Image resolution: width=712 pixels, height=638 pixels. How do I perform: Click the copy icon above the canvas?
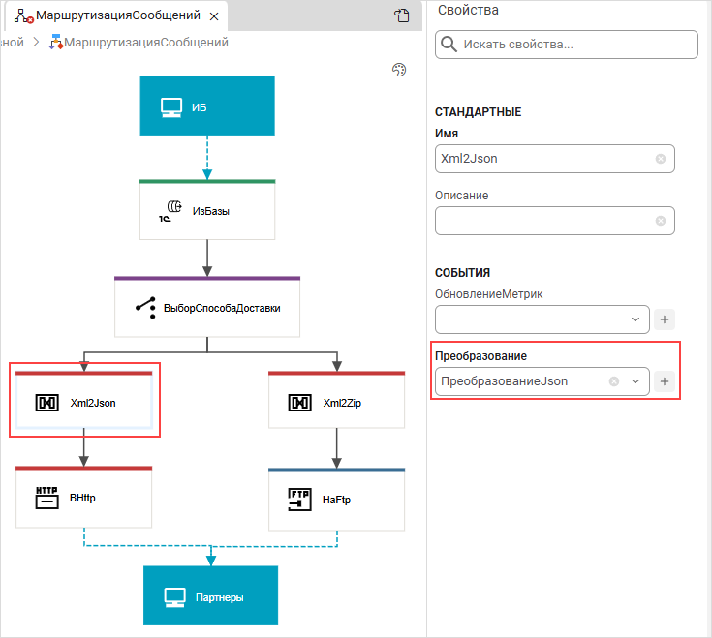(x=402, y=15)
